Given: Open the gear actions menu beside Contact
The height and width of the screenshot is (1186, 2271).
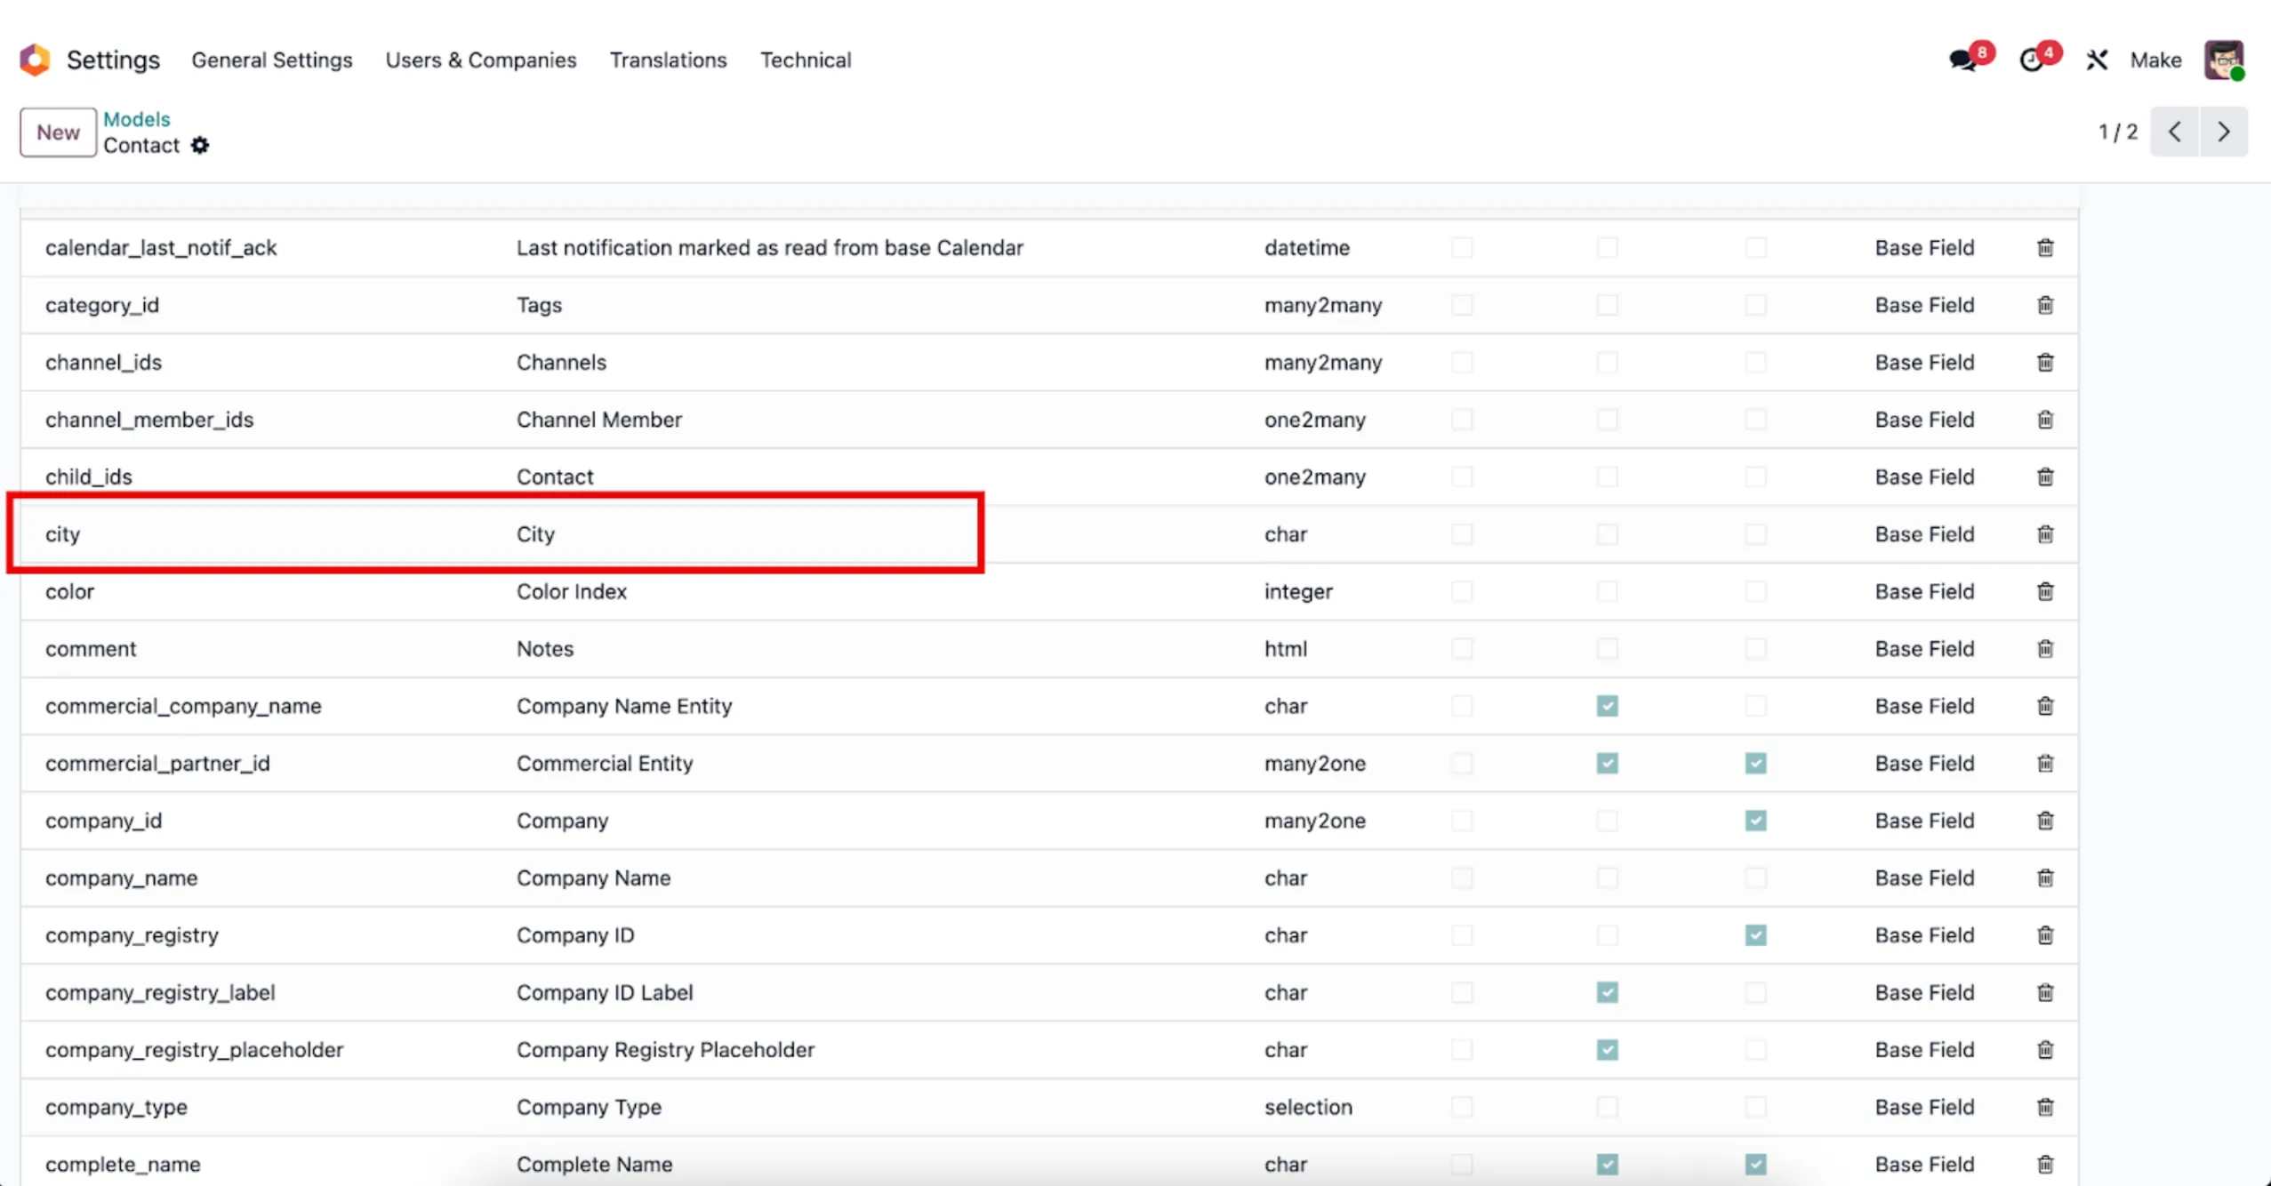Looking at the screenshot, I should click(x=200, y=145).
